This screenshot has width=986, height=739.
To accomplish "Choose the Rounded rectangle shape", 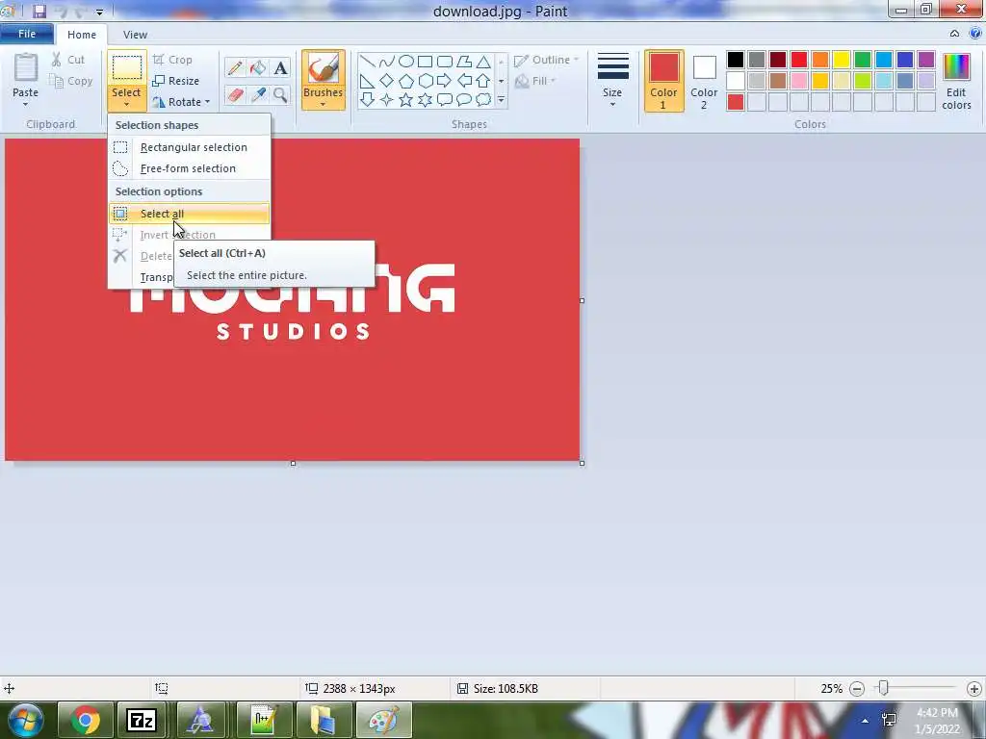I will tap(445, 61).
